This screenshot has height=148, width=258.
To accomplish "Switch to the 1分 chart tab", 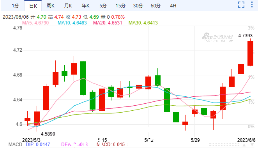I will (15, 6).
